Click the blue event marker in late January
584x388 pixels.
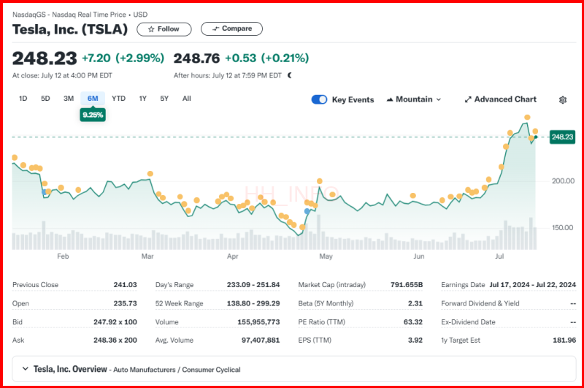coord(44,192)
